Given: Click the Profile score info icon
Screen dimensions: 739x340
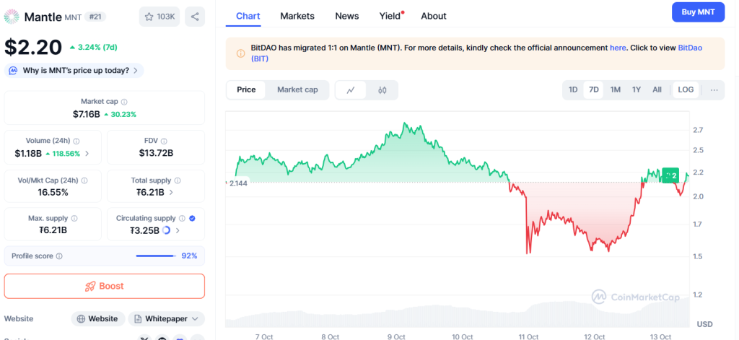Looking at the screenshot, I should (x=59, y=256).
